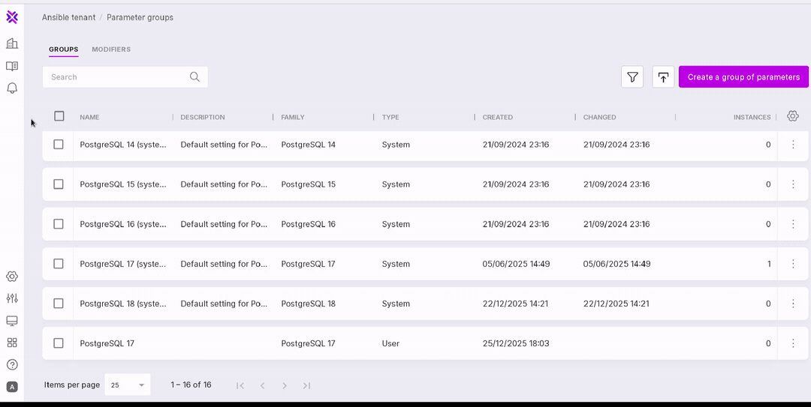This screenshot has height=407, width=811.
Task: Navigate to Ansible tenant breadcrumb
Action: [68, 17]
